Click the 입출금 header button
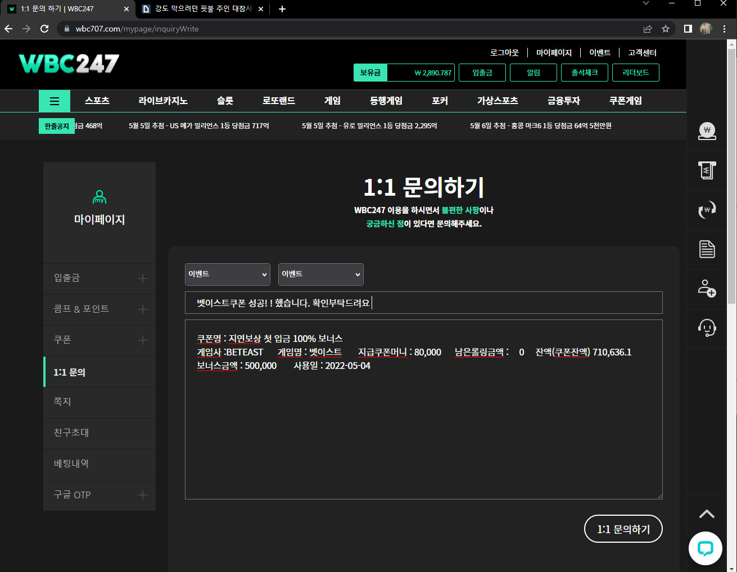This screenshot has width=737, height=572. (x=482, y=73)
